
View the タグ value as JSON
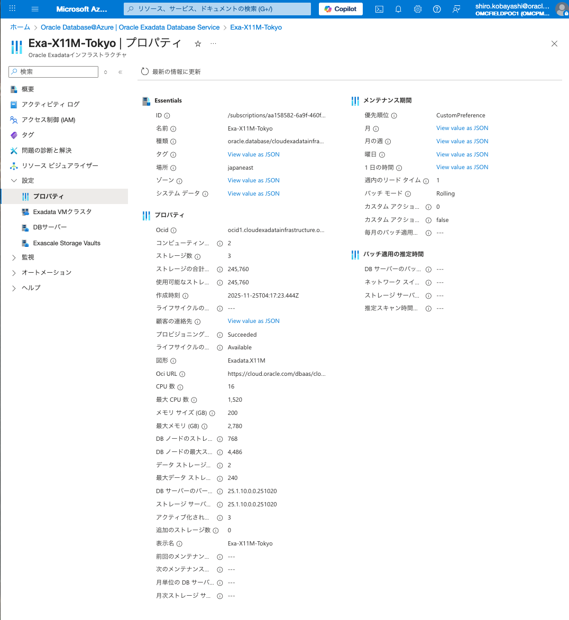253,154
